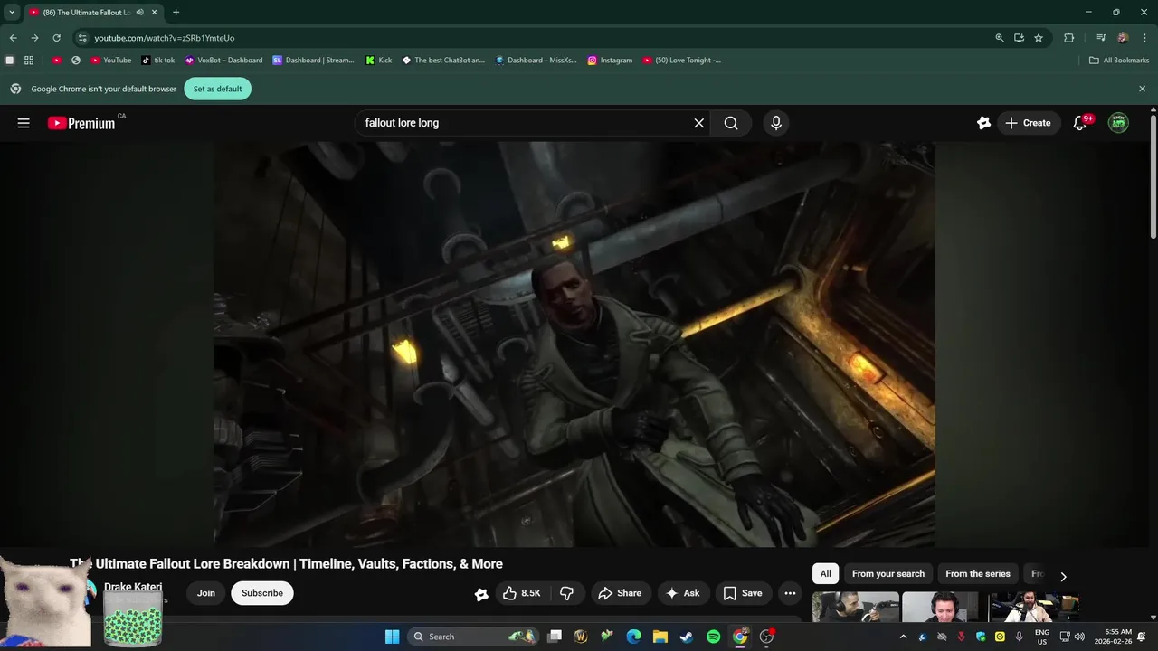Screen dimensions: 1158x651
Task: Click the Windows taskbar search box
Action: pos(471,637)
